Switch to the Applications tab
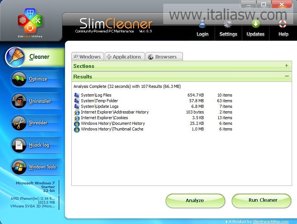This screenshot has height=224, width=297. pos(124,57)
